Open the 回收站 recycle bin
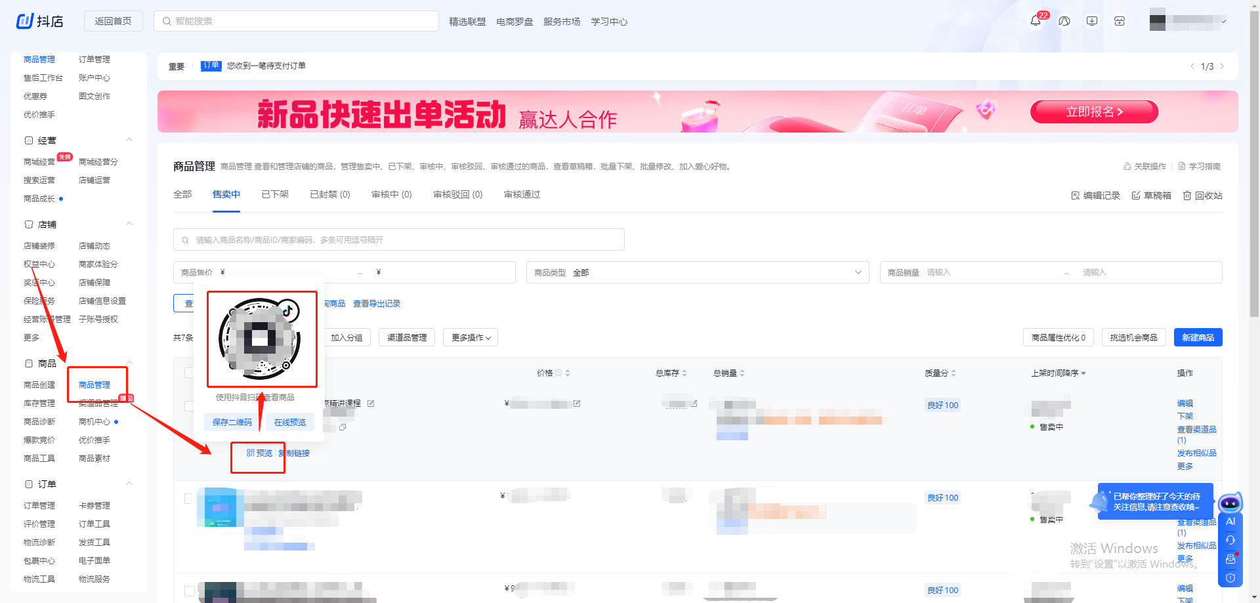Viewport: 1260px width, 603px height. point(1202,196)
